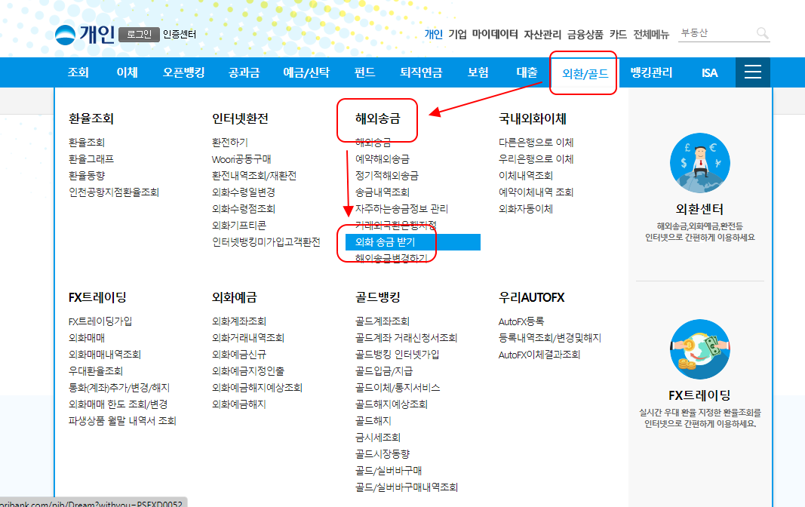805x507 pixels.
Task: Open AutoFX등록 link
Action: [521, 321]
